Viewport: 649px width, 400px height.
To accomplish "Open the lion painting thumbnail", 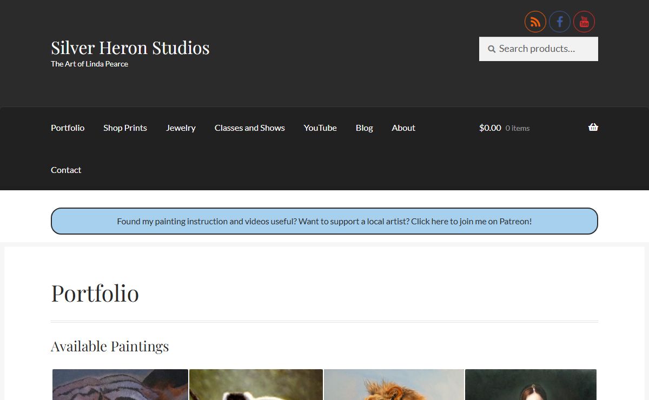I will (394, 384).
